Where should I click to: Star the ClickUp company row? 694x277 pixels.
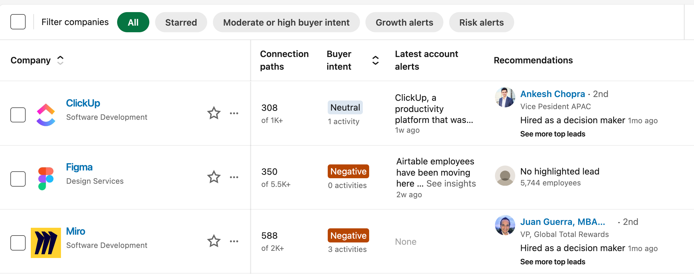coord(214,113)
